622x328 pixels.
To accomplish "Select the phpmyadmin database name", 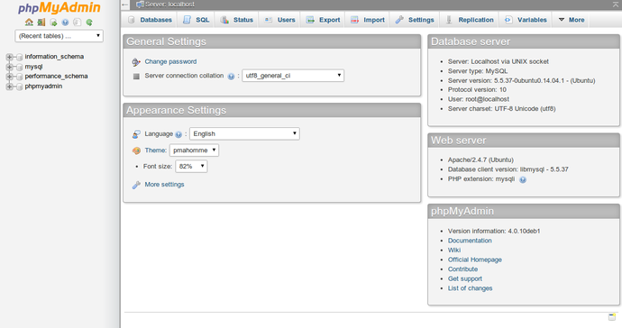I will [x=43, y=87].
